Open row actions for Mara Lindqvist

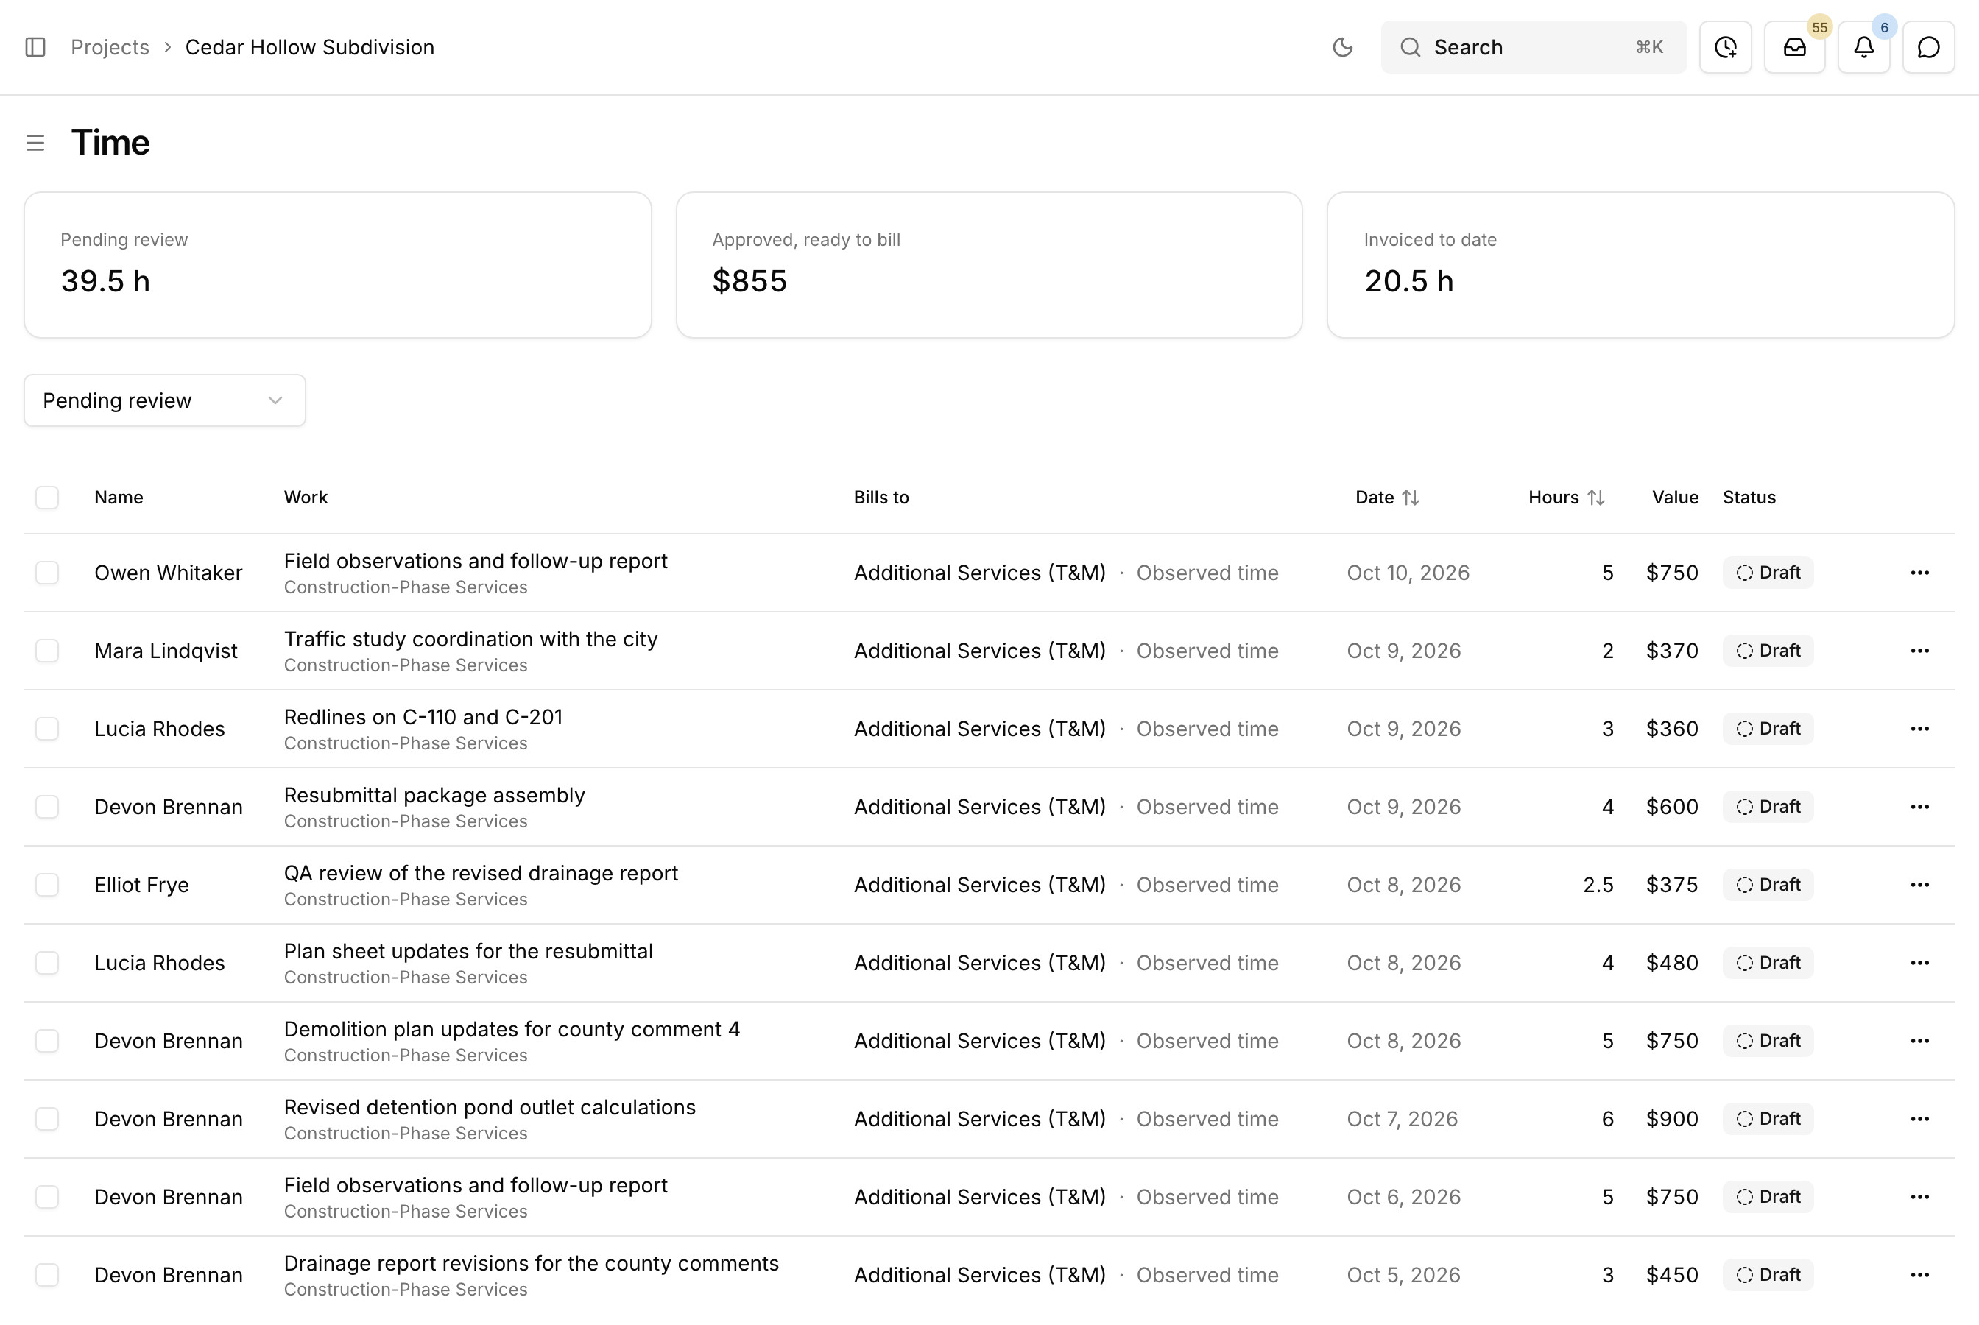[x=1920, y=651]
